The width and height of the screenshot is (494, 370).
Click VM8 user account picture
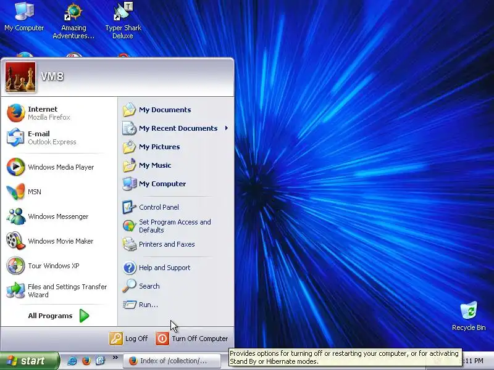click(20, 77)
